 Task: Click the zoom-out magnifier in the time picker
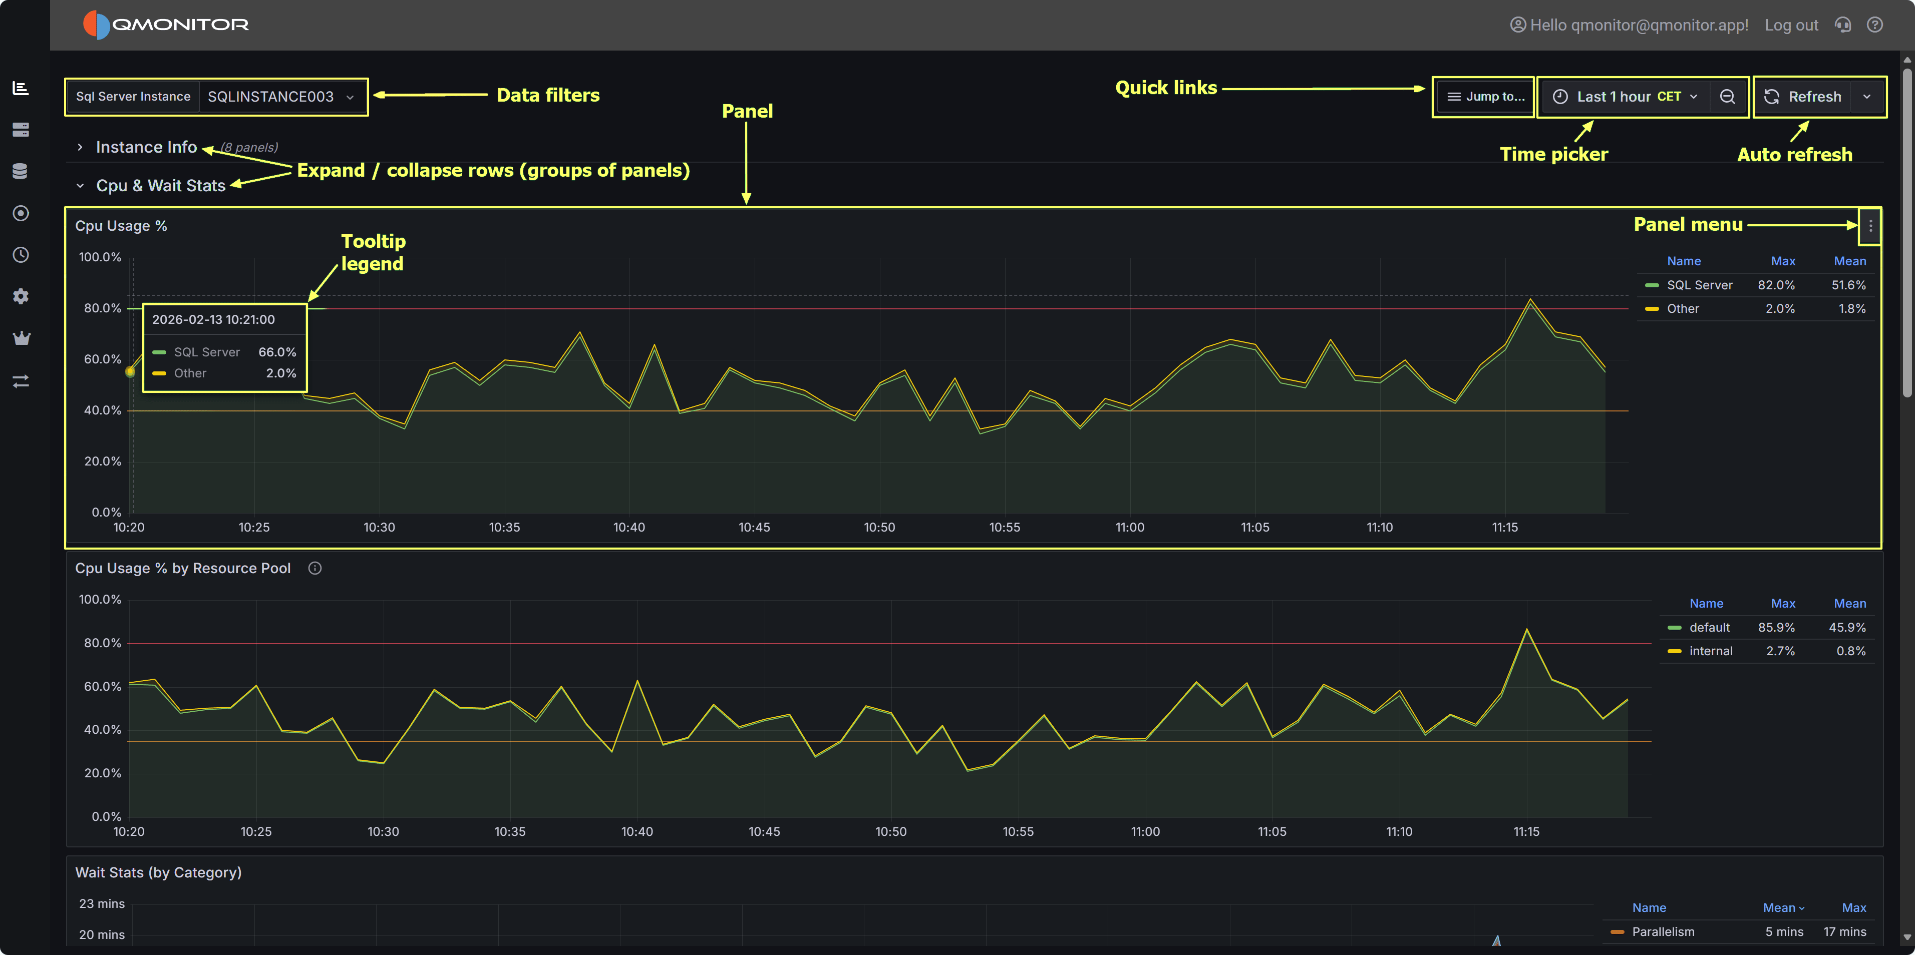pos(1728,96)
